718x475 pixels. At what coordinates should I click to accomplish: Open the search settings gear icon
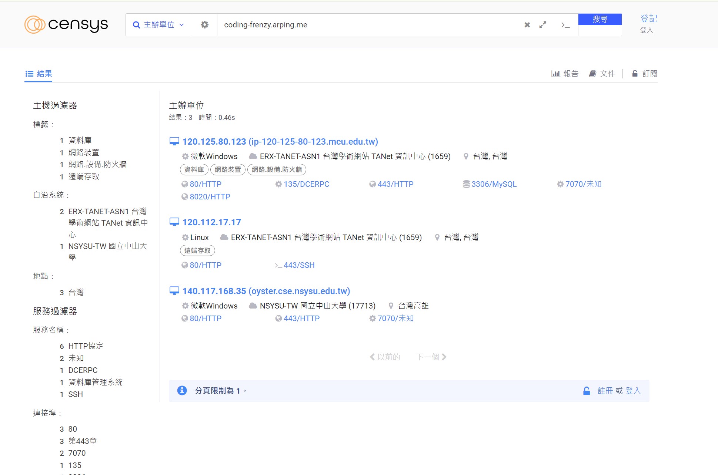204,25
